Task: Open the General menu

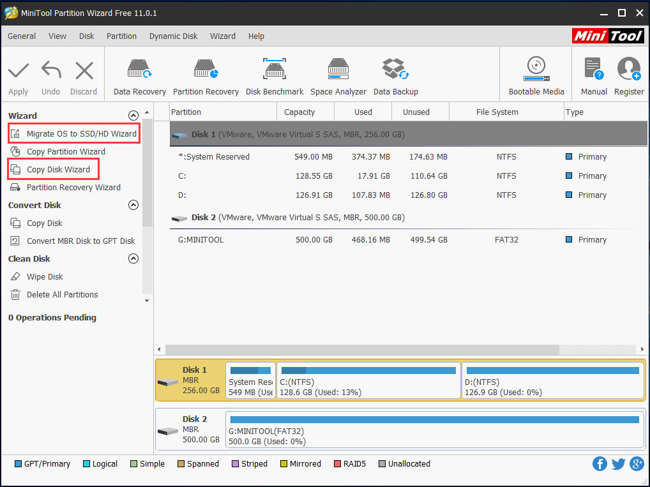Action: pos(22,36)
